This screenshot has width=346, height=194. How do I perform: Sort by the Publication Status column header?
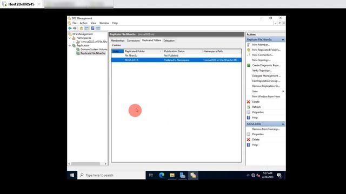click(x=182, y=51)
